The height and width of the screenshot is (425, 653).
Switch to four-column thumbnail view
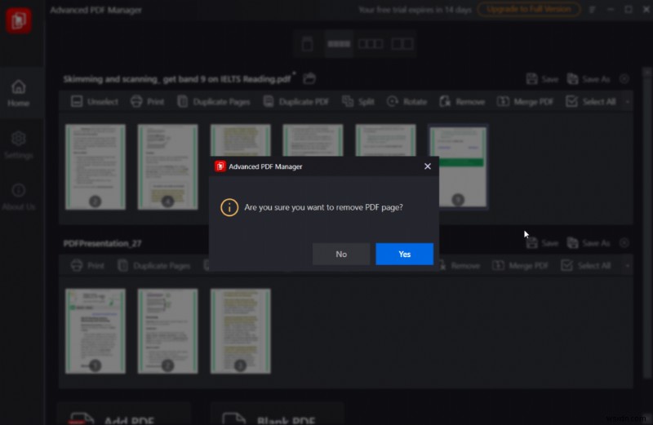pos(339,43)
